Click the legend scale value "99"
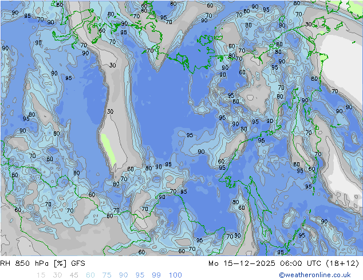The height and width of the screenshot is (280, 363). 156,275
